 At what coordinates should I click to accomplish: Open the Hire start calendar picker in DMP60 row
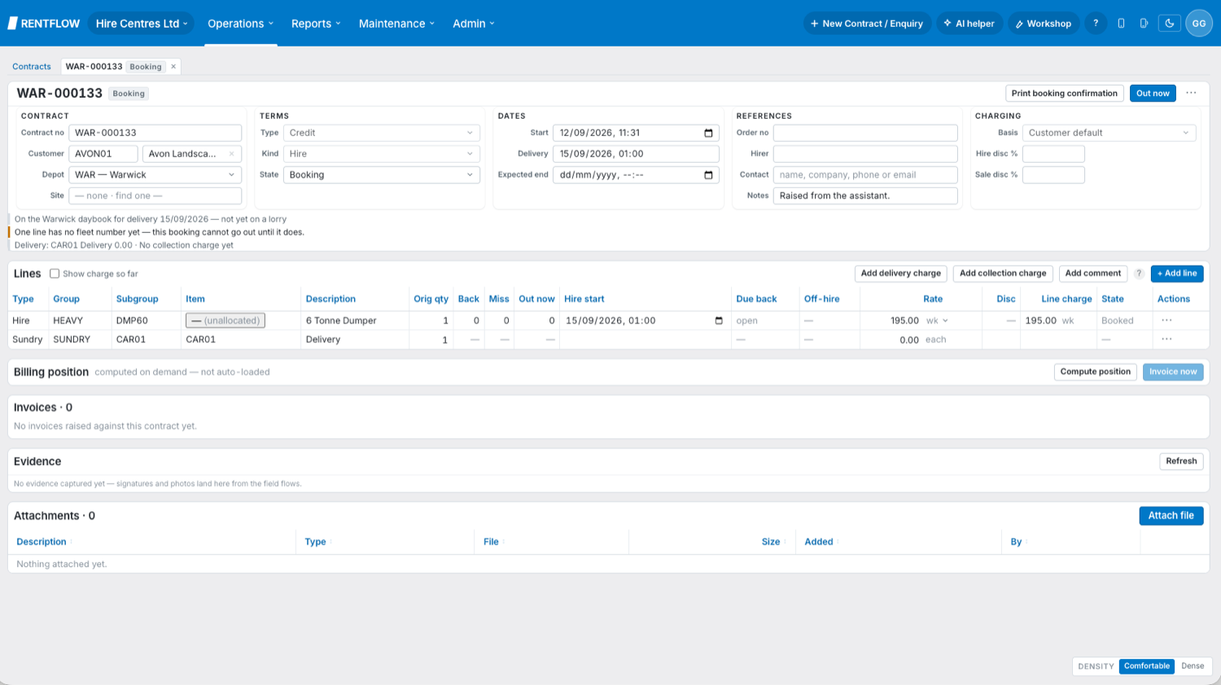(x=719, y=321)
